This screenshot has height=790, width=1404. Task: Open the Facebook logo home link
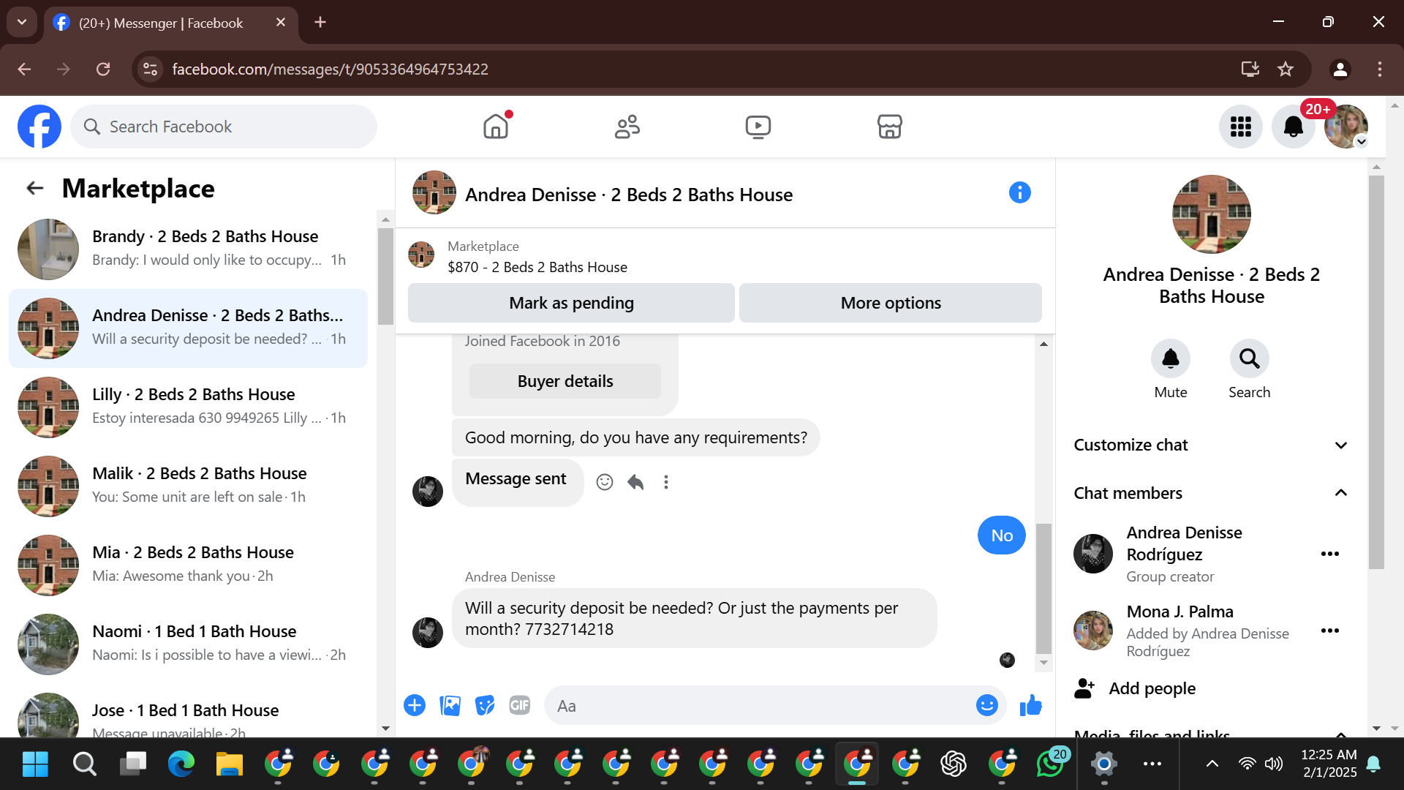click(39, 127)
